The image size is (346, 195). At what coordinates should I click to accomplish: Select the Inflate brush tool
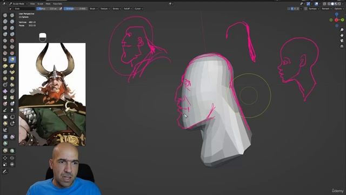tap(5, 34)
